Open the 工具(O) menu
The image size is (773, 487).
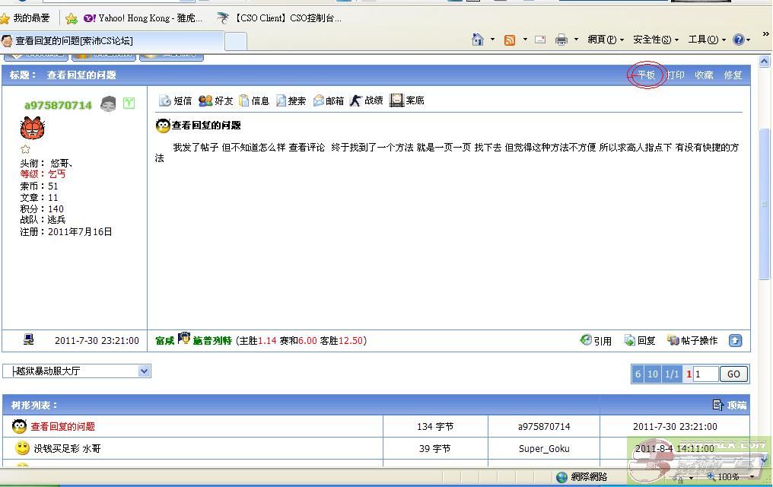coord(707,40)
